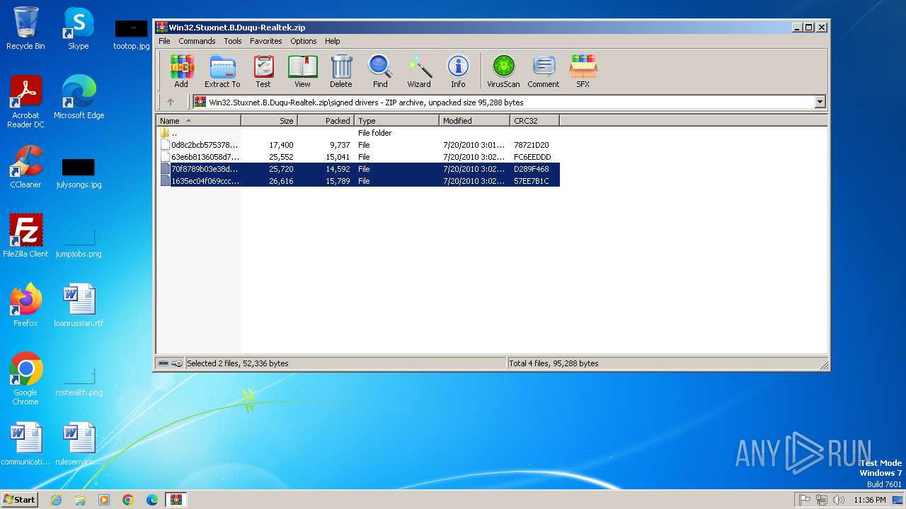Open the Find magnifier tool
906x509 pixels.
tap(380, 71)
